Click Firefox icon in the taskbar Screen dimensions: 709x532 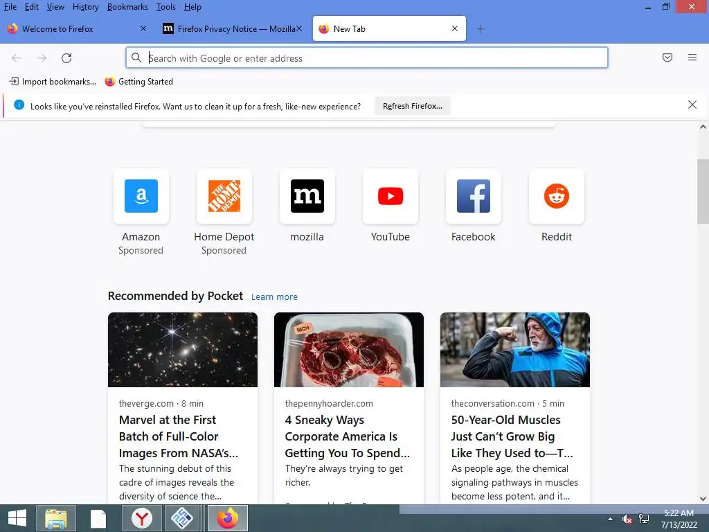point(227,518)
